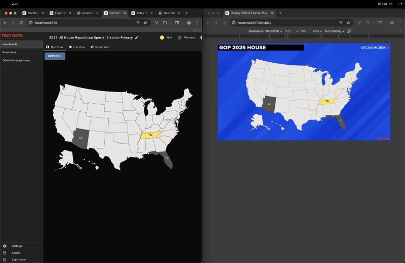Open the Map View tab

tap(55, 47)
